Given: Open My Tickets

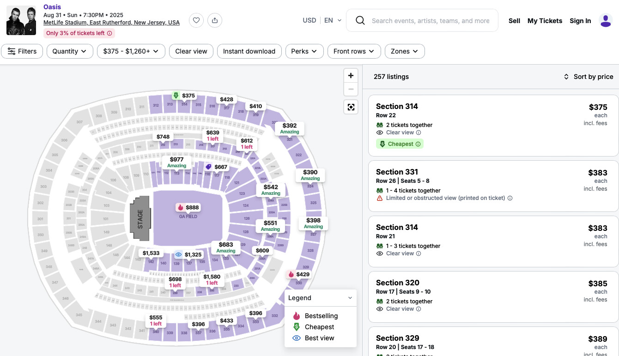Looking at the screenshot, I should [545, 21].
